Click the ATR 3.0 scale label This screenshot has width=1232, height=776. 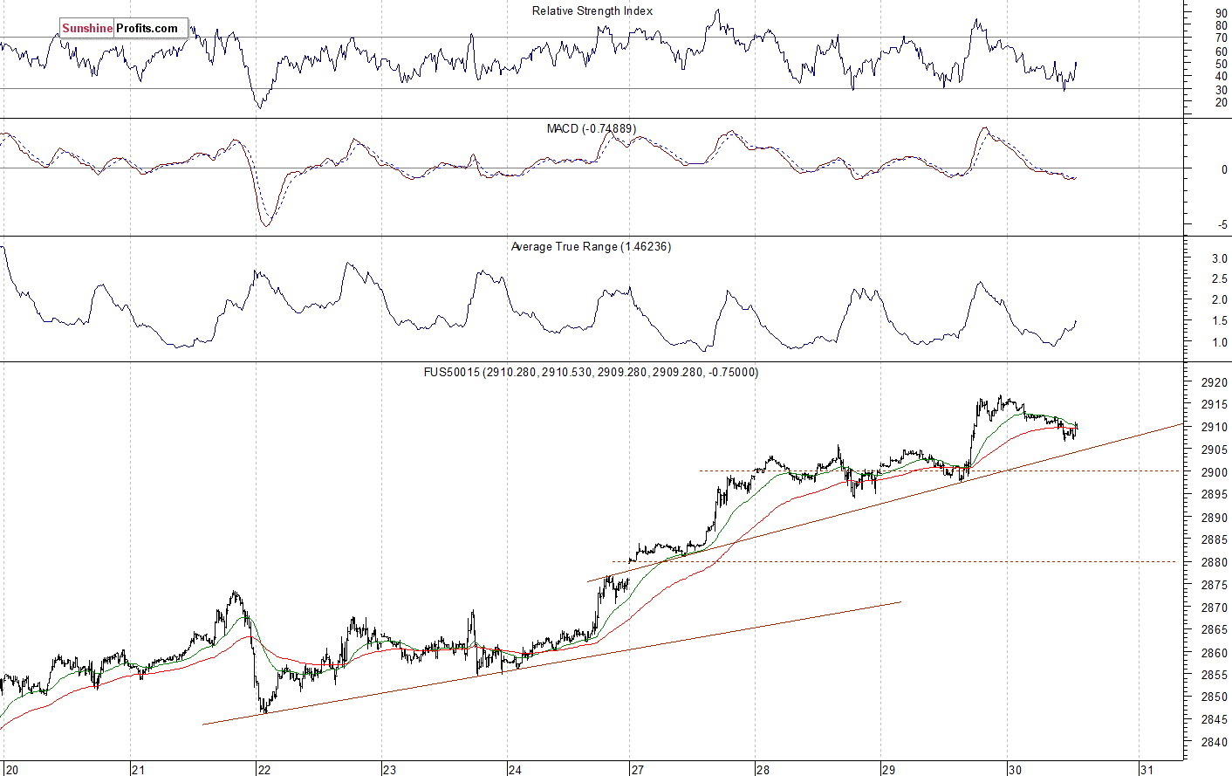coord(1220,259)
